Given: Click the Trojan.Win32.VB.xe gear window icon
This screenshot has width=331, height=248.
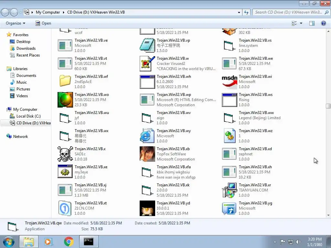Looking at the screenshot, I should click(x=65, y=171).
